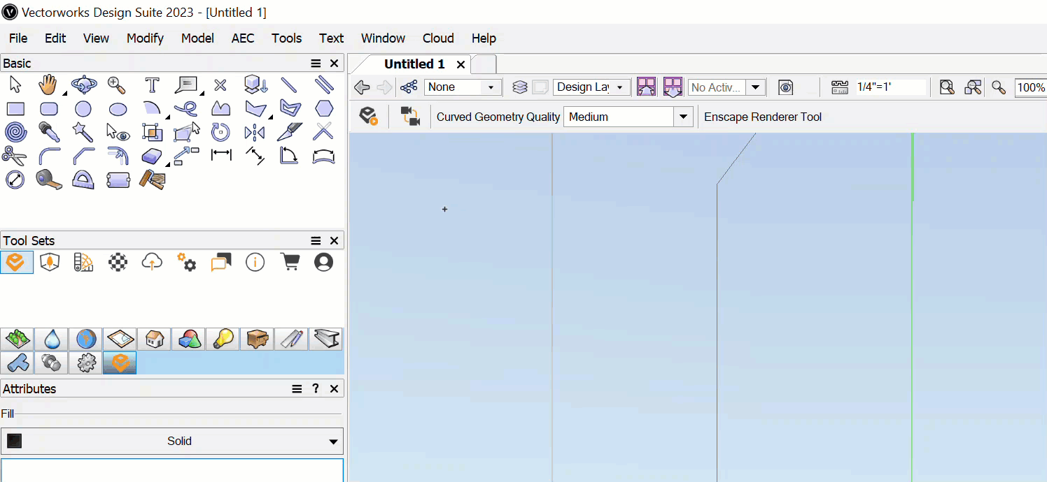Open the Tool Sets palette options menu
Viewport: 1047px width, 482px height.
click(x=316, y=240)
